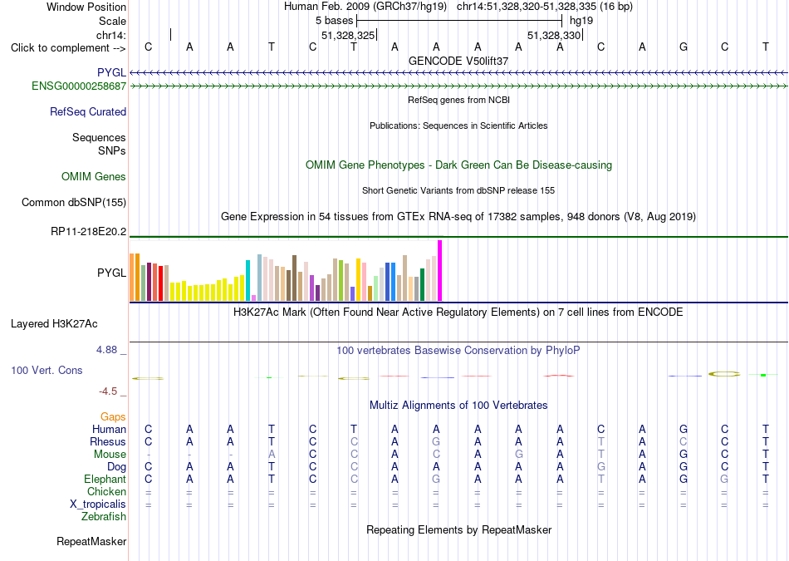
Task: Click the orange Gaps label
Action: coord(113,416)
